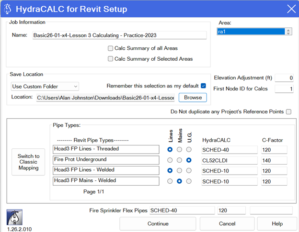Select Lines radio for Hcad3 FP Lines - Threaded
The image size is (299, 232).
pos(170,150)
